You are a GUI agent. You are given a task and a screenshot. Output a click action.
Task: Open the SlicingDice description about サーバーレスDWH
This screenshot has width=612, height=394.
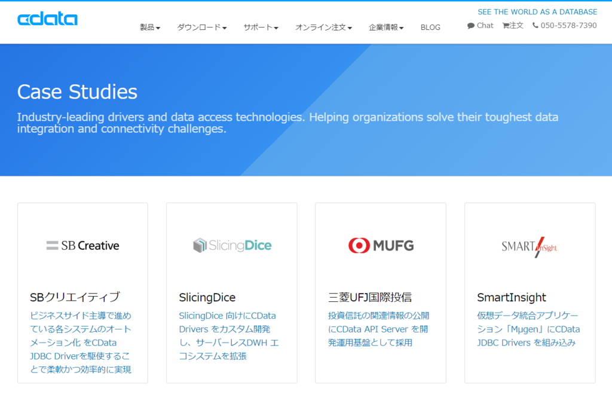tap(229, 336)
